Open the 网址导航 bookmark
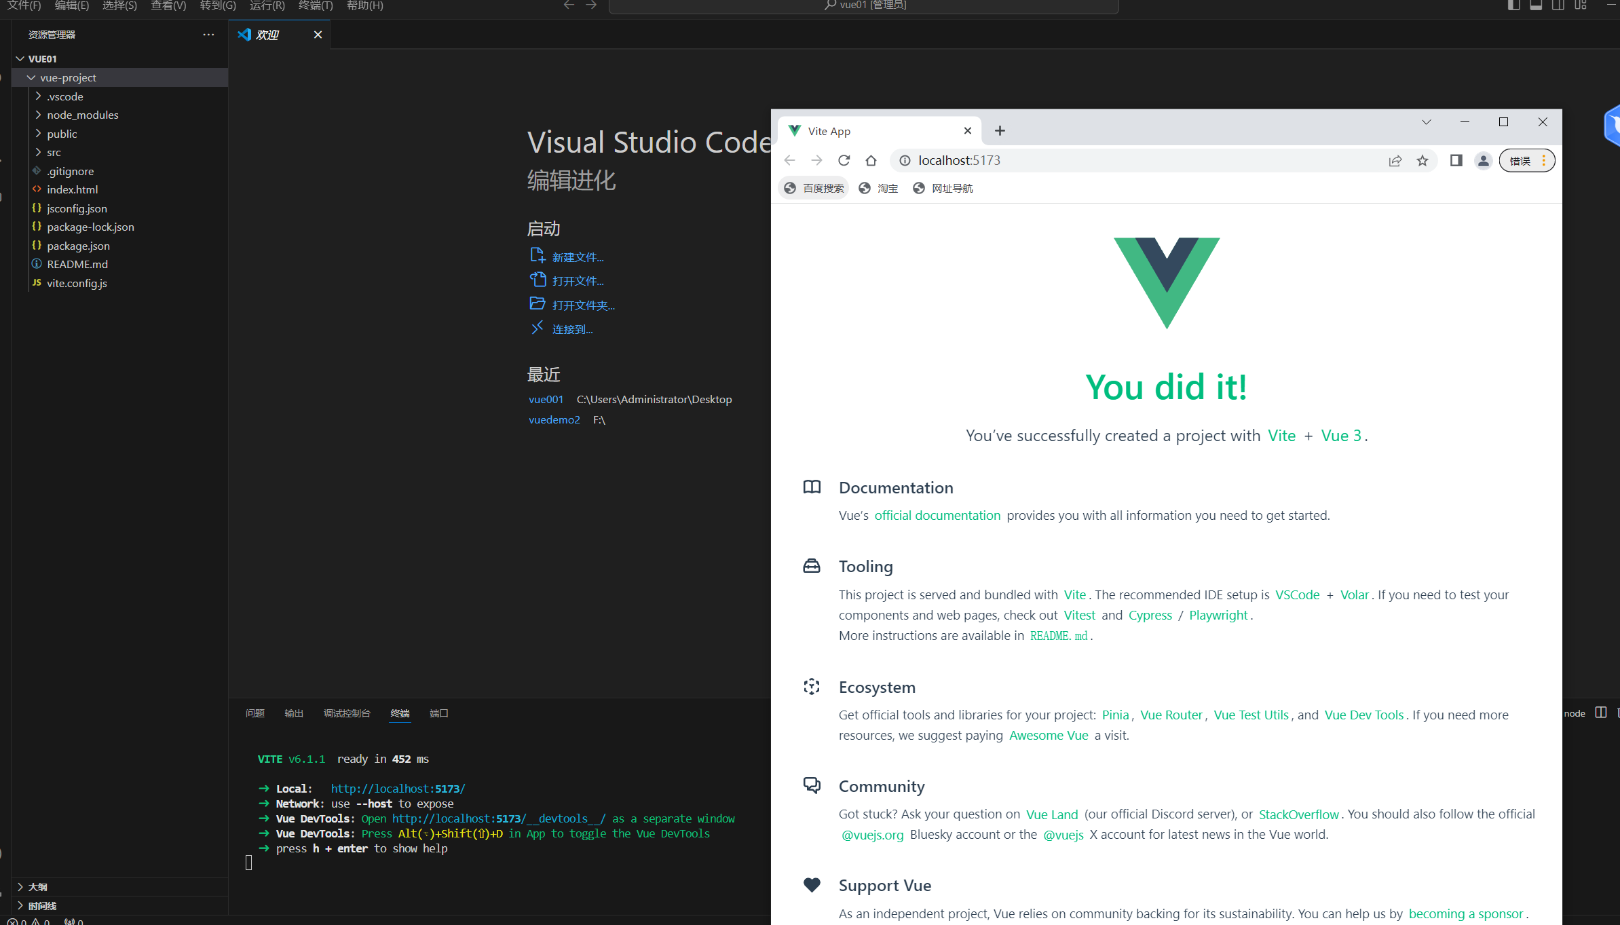This screenshot has height=925, width=1620. click(x=943, y=189)
